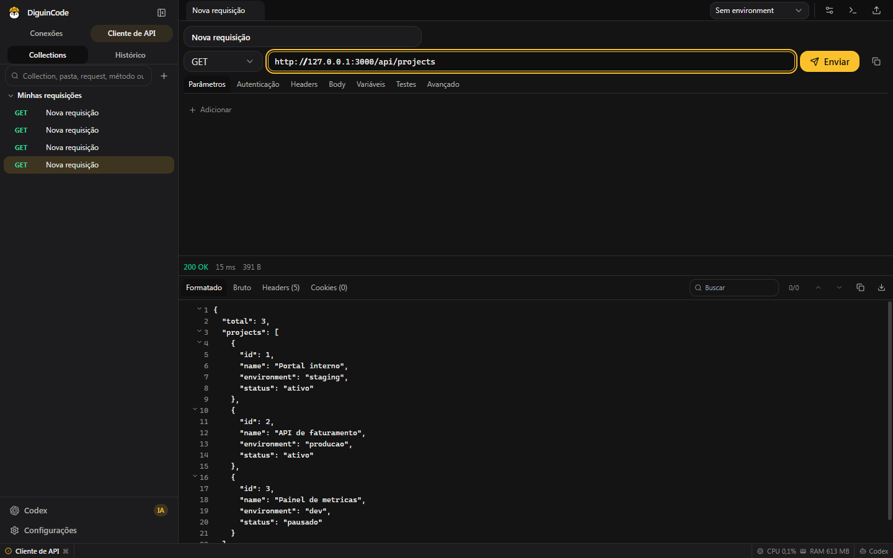Image resolution: width=893 pixels, height=558 pixels.
Task: Select the highlighted fourth Nova requisição
Action: [89, 165]
